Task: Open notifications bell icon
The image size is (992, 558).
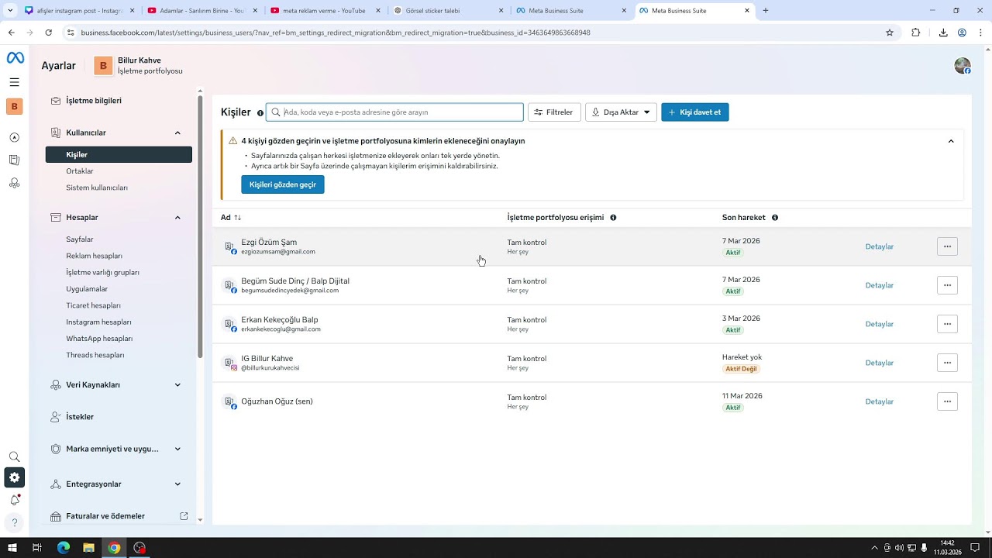Action: [14, 500]
